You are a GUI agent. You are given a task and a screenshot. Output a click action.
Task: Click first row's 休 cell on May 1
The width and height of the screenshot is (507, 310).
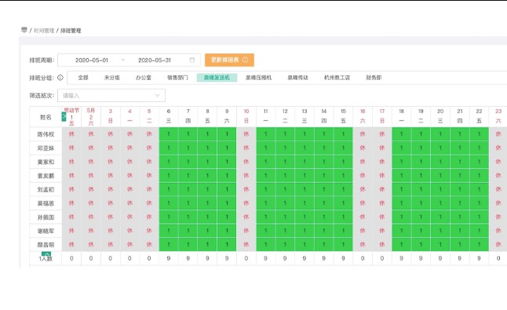71,134
